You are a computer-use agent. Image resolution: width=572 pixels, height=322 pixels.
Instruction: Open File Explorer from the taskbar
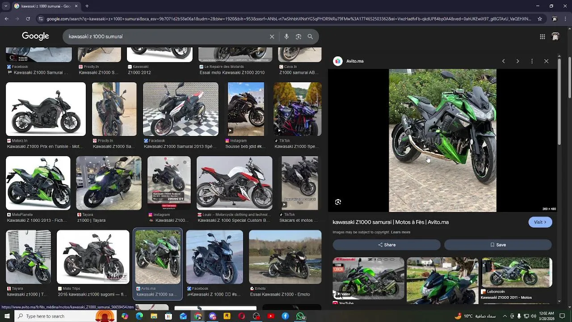click(154, 316)
